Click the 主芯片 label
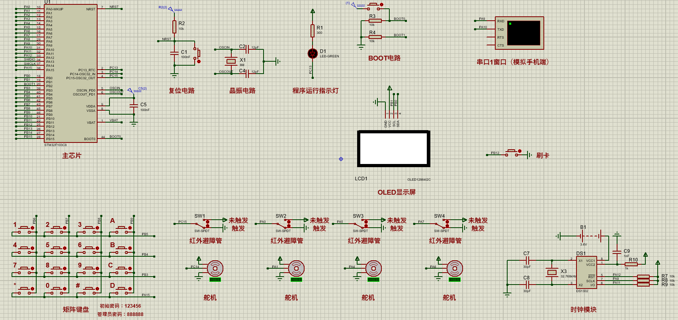Image resolution: width=678 pixels, height=320 pixels. click(72, 156)
